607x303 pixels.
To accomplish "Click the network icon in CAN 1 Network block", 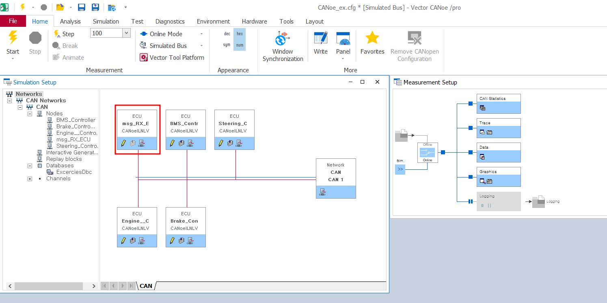I will pos(322,192).
